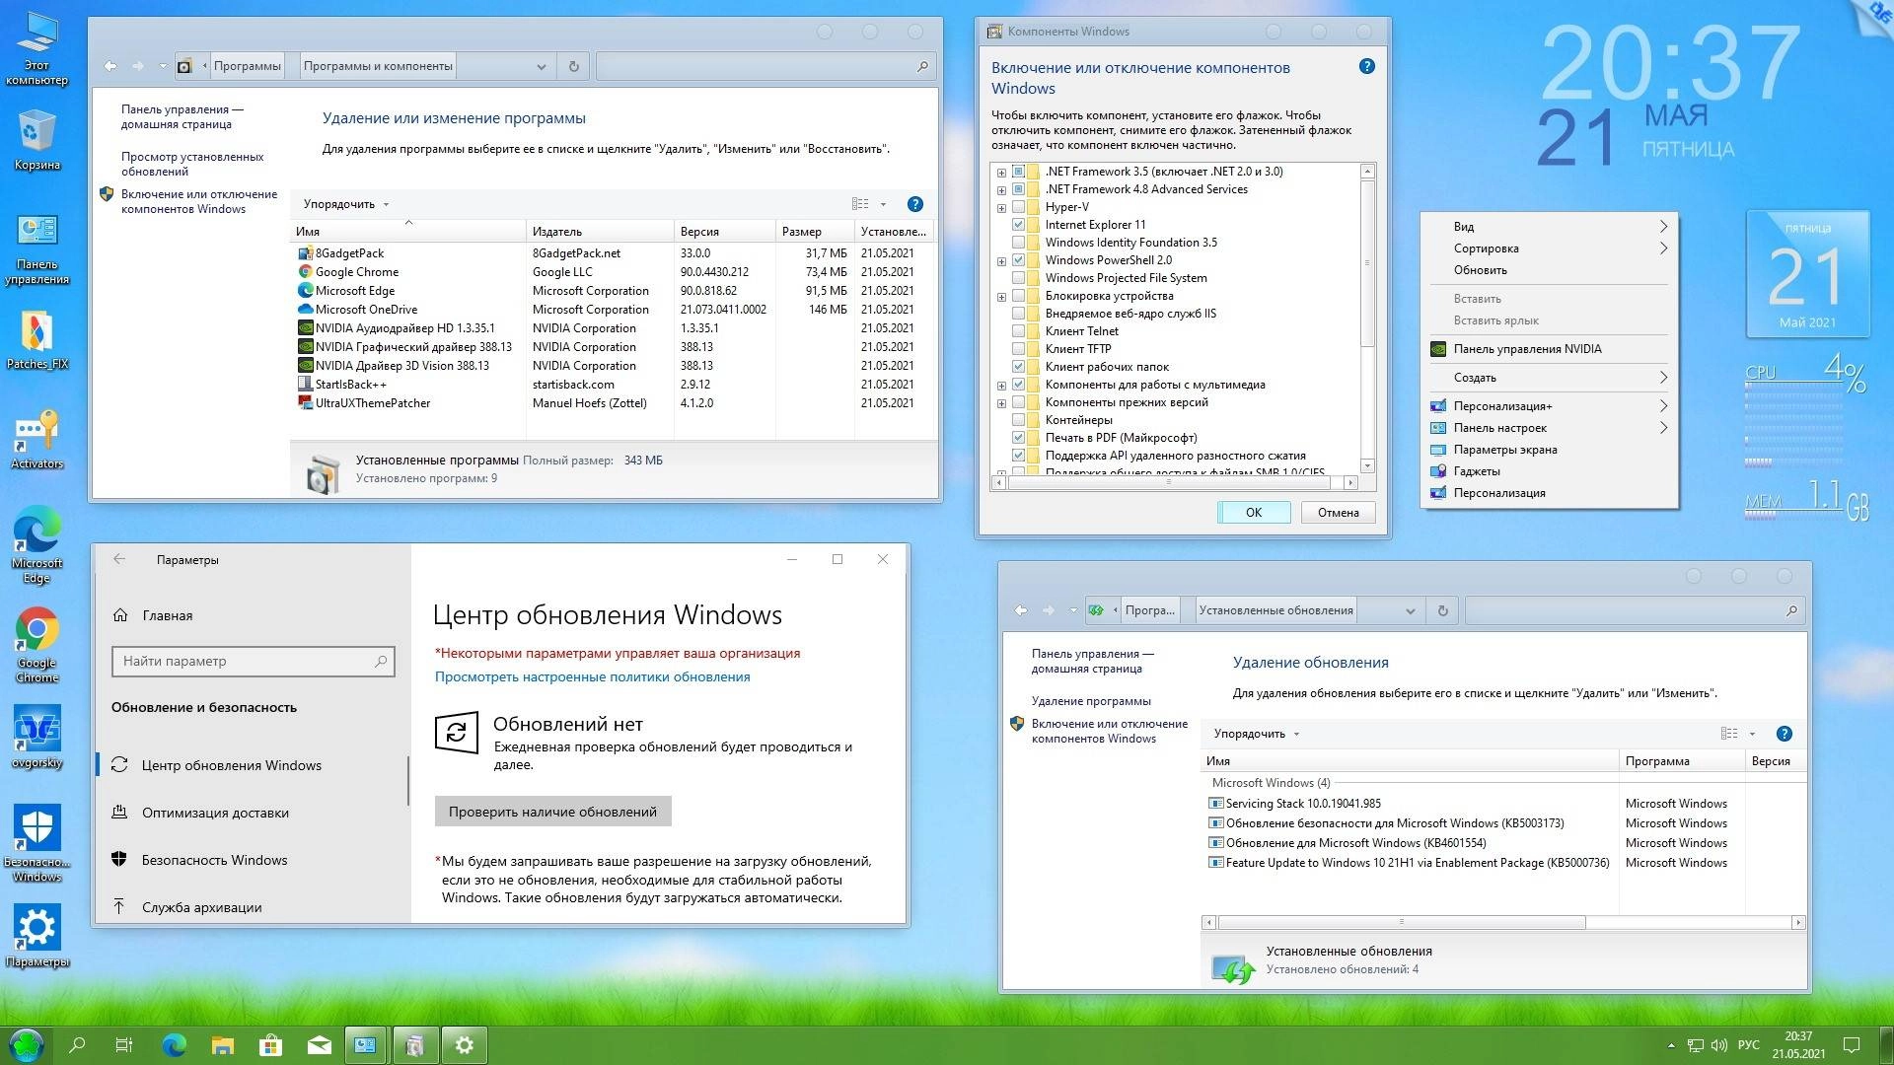The height and width of the screenshot is (1065, 1894).
Task: Expand Hyper-V tree node
Action: click(x=1001, y=208)
